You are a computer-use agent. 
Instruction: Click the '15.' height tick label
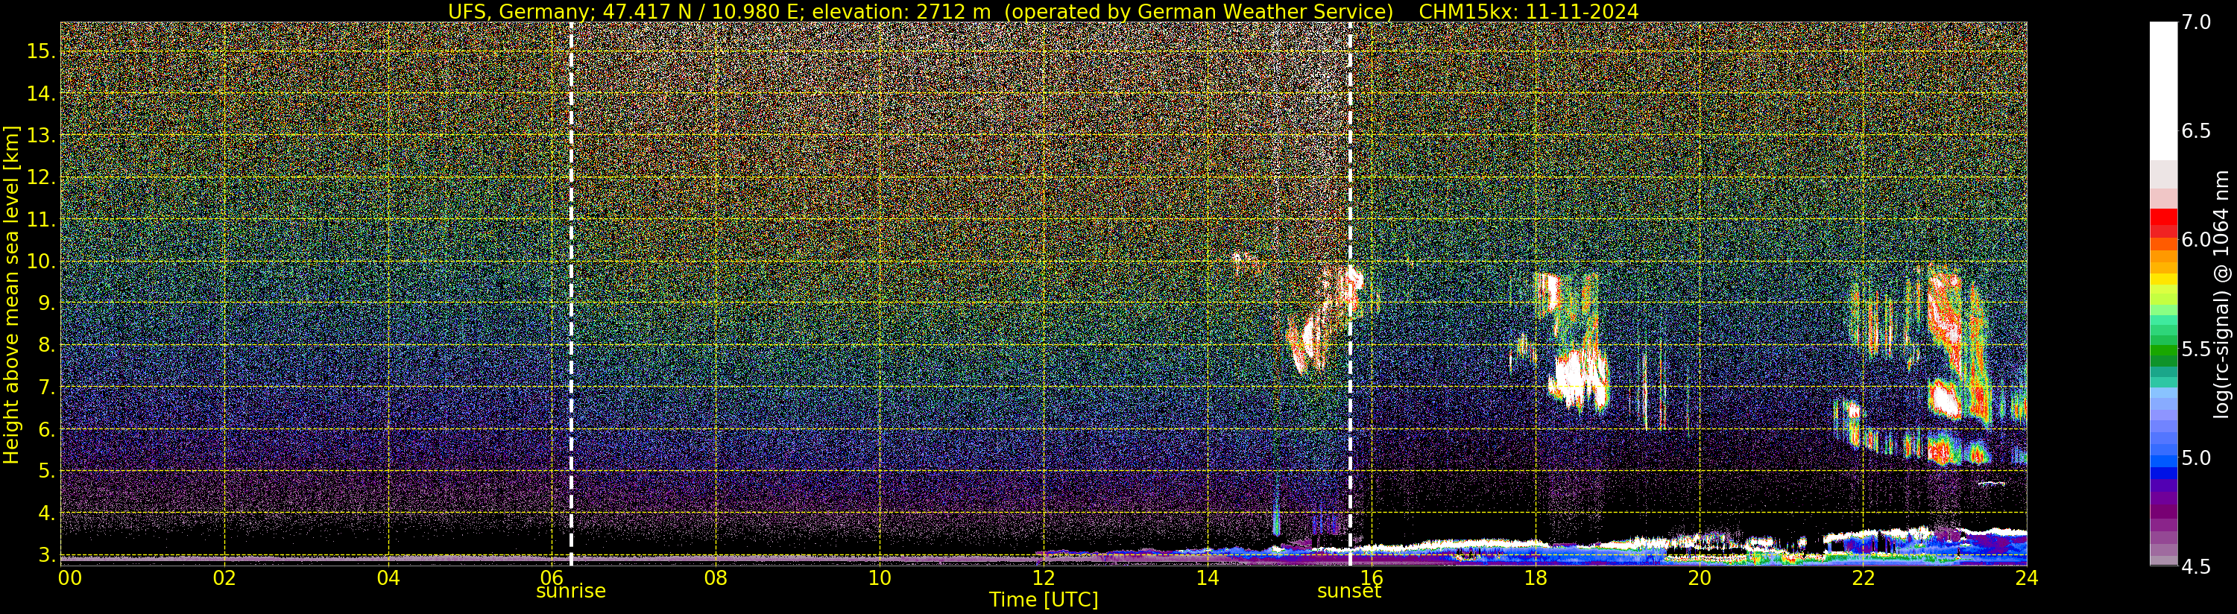[x=41, y=51]
